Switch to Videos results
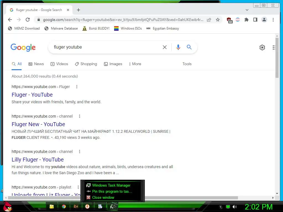 59,64
